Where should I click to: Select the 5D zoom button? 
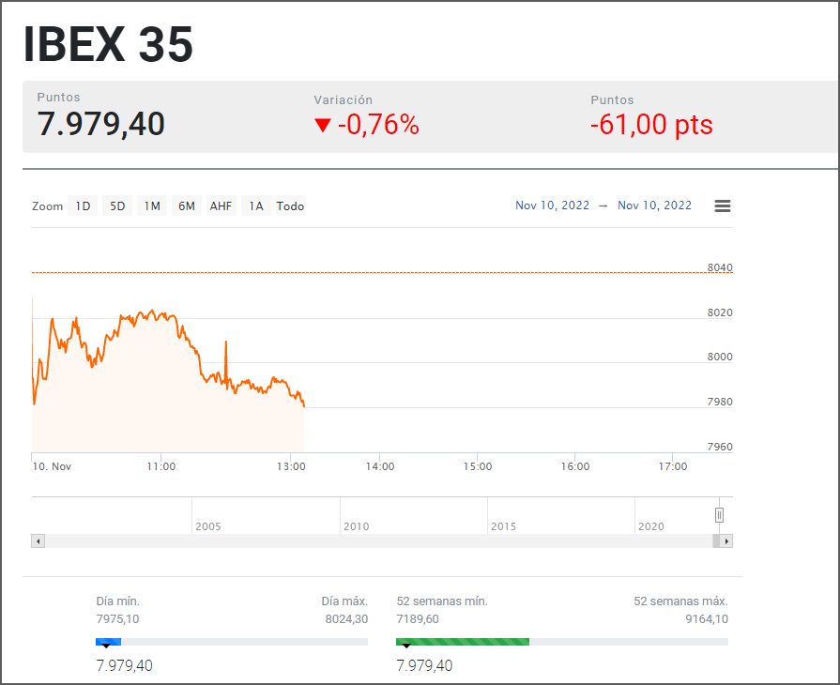[x=116, y=205]
